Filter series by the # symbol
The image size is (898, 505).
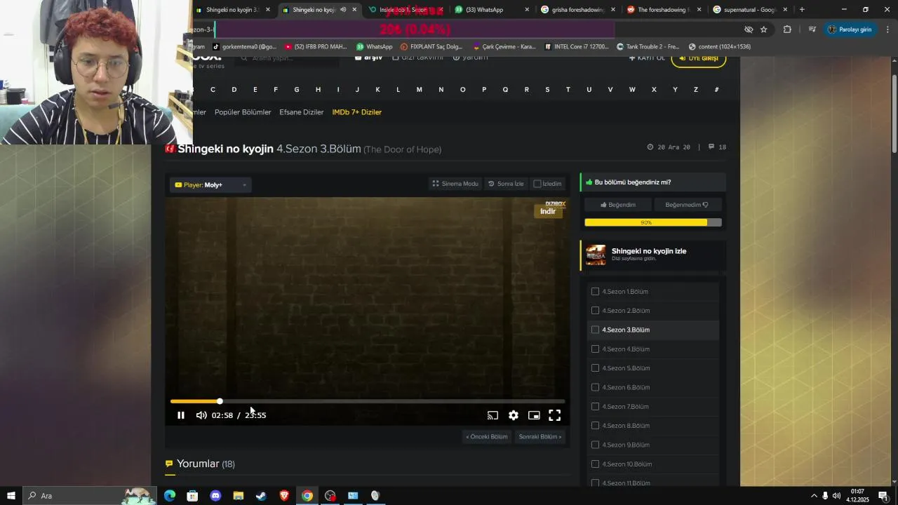click(716, 90)
